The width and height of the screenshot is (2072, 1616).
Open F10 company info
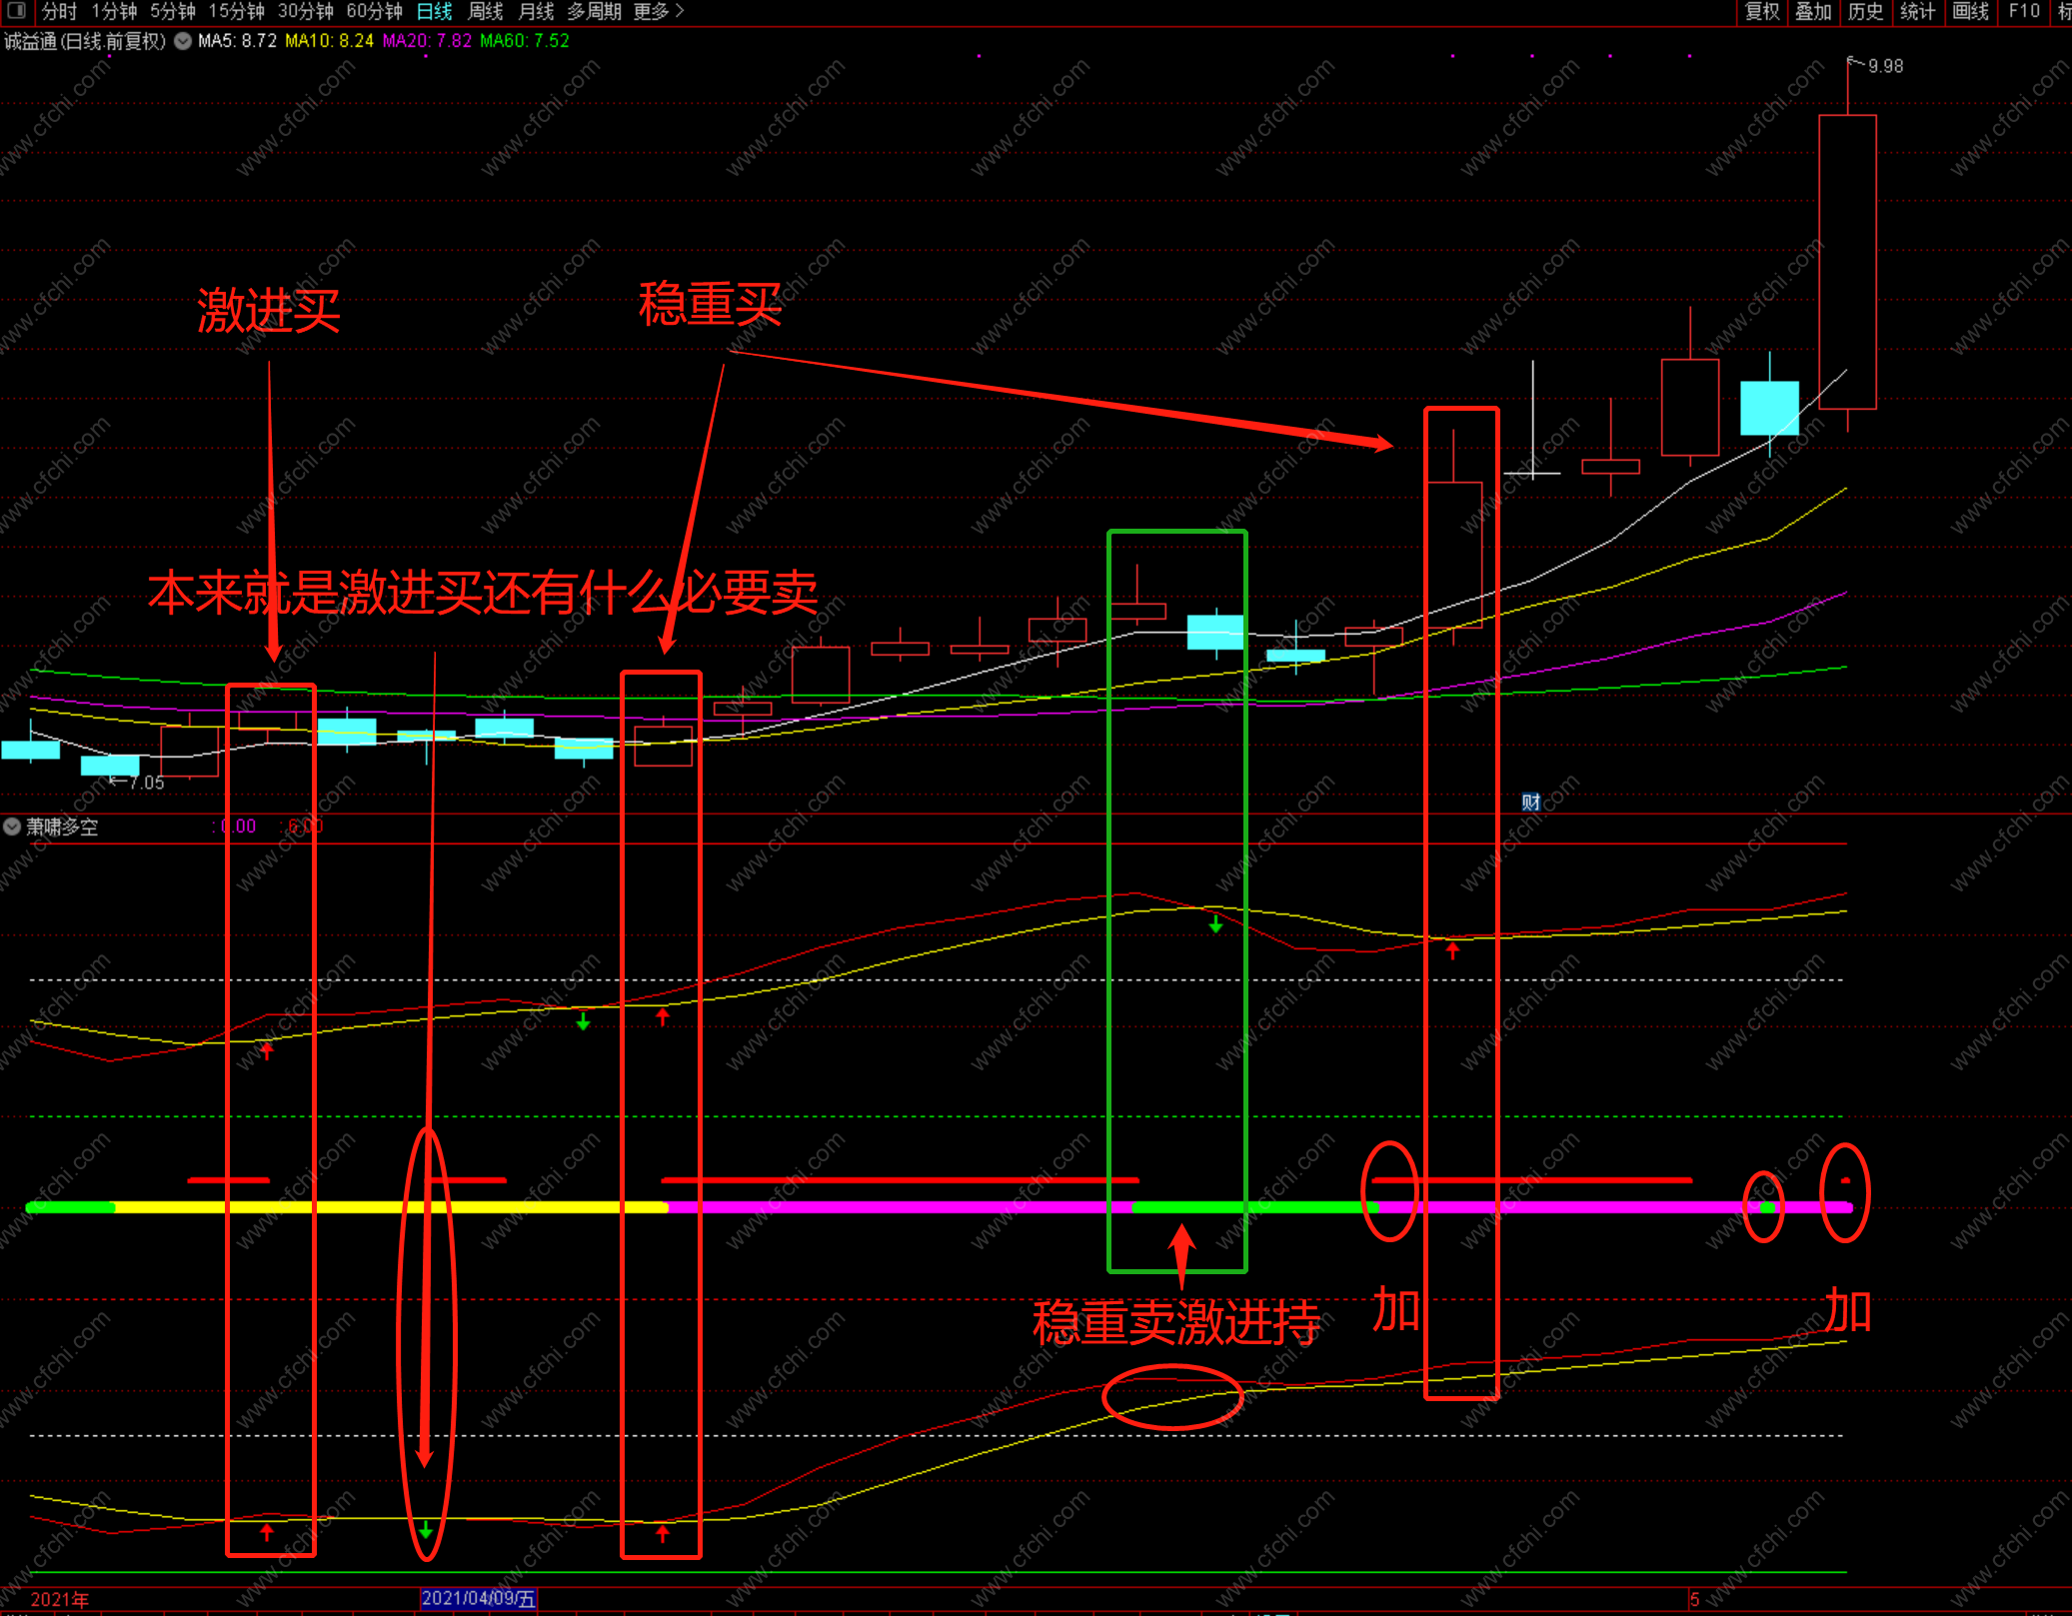tap(2024, 11)
